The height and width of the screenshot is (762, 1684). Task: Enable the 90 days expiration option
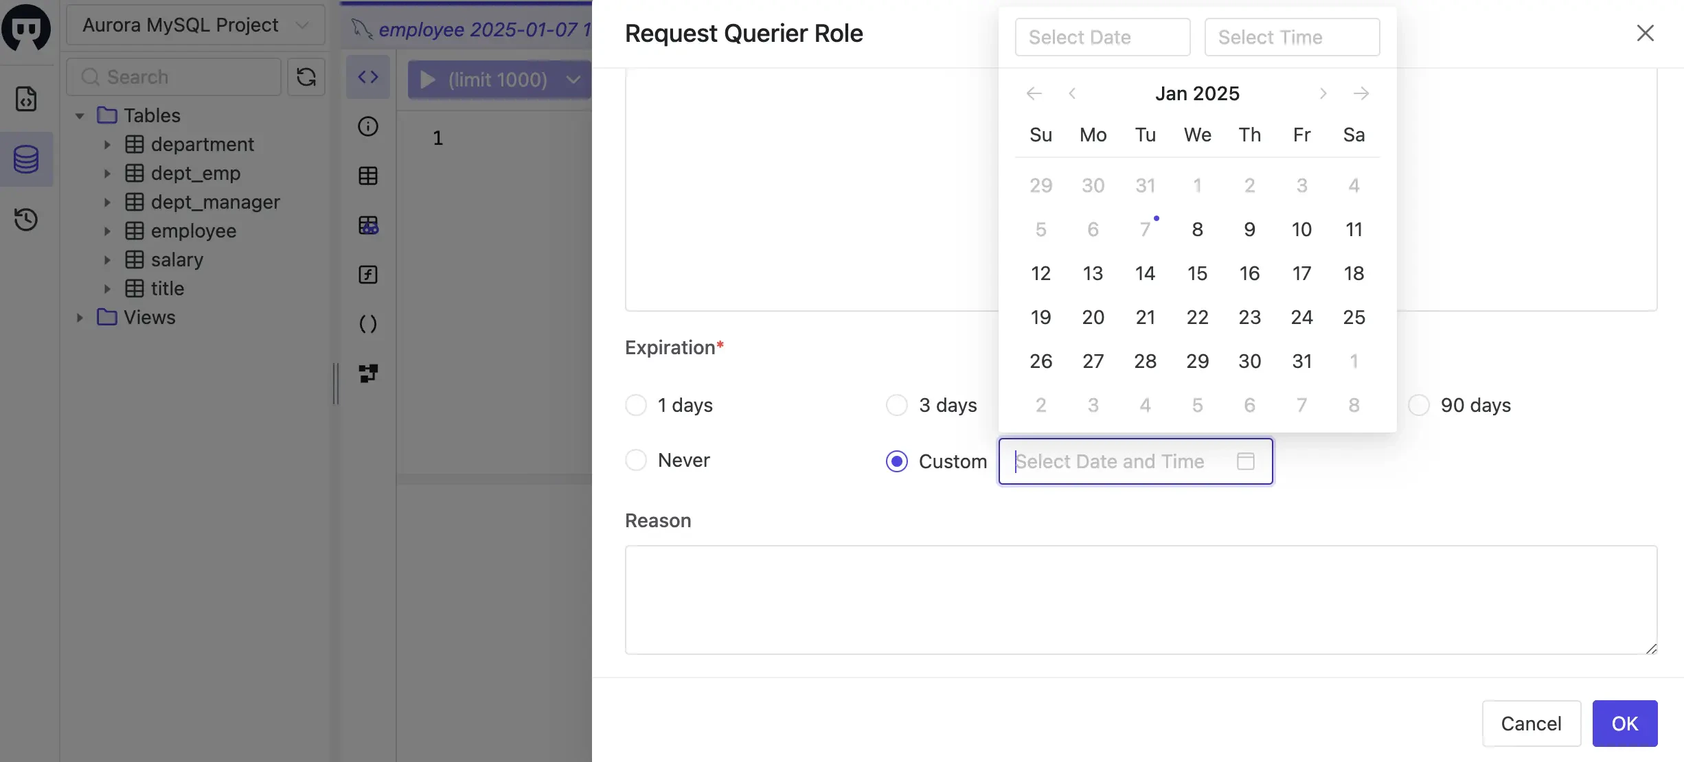point(1418,405)
